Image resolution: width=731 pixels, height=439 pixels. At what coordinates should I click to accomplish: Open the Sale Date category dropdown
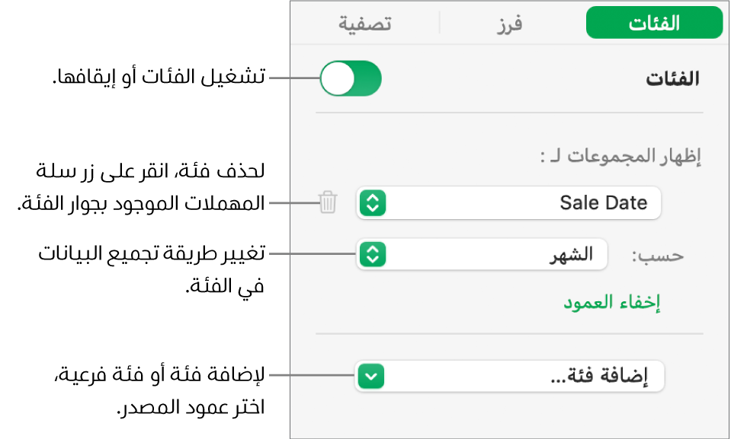[x=508, y=203]
